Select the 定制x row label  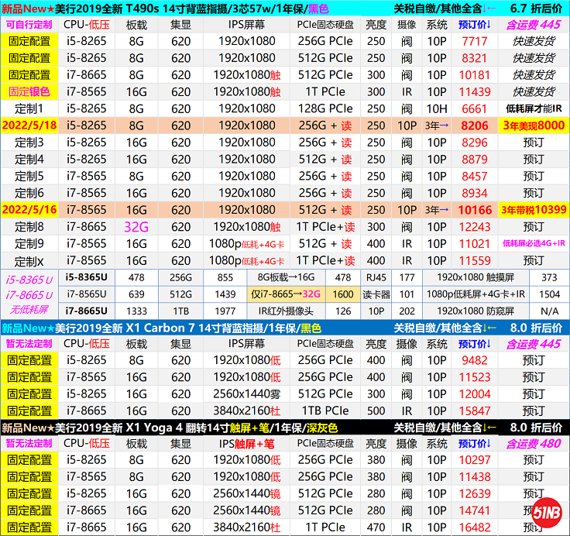(x=29, y=261)
